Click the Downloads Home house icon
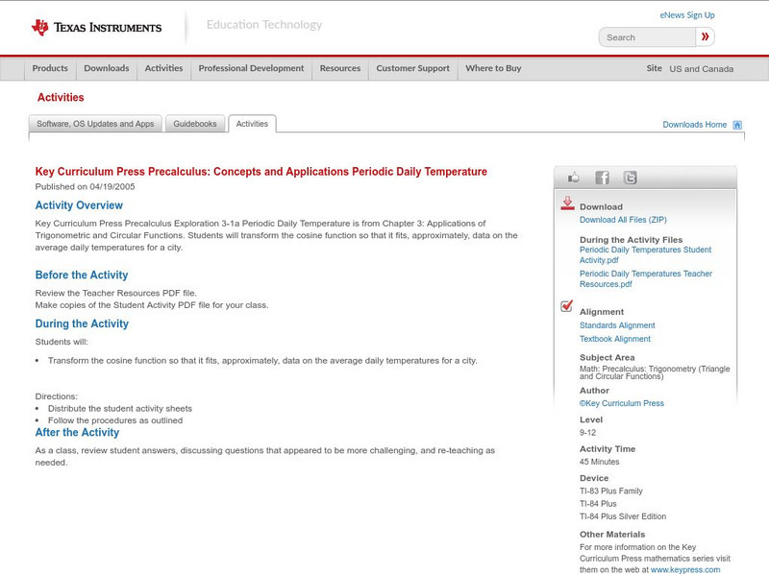The height and width of the screenshot is (574, 769). tap(737, 125)
